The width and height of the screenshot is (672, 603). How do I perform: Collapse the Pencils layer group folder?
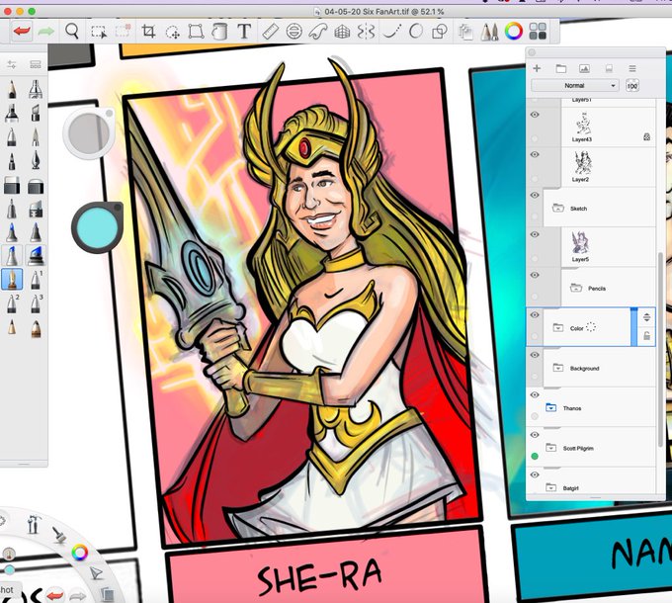pos(575,288)
